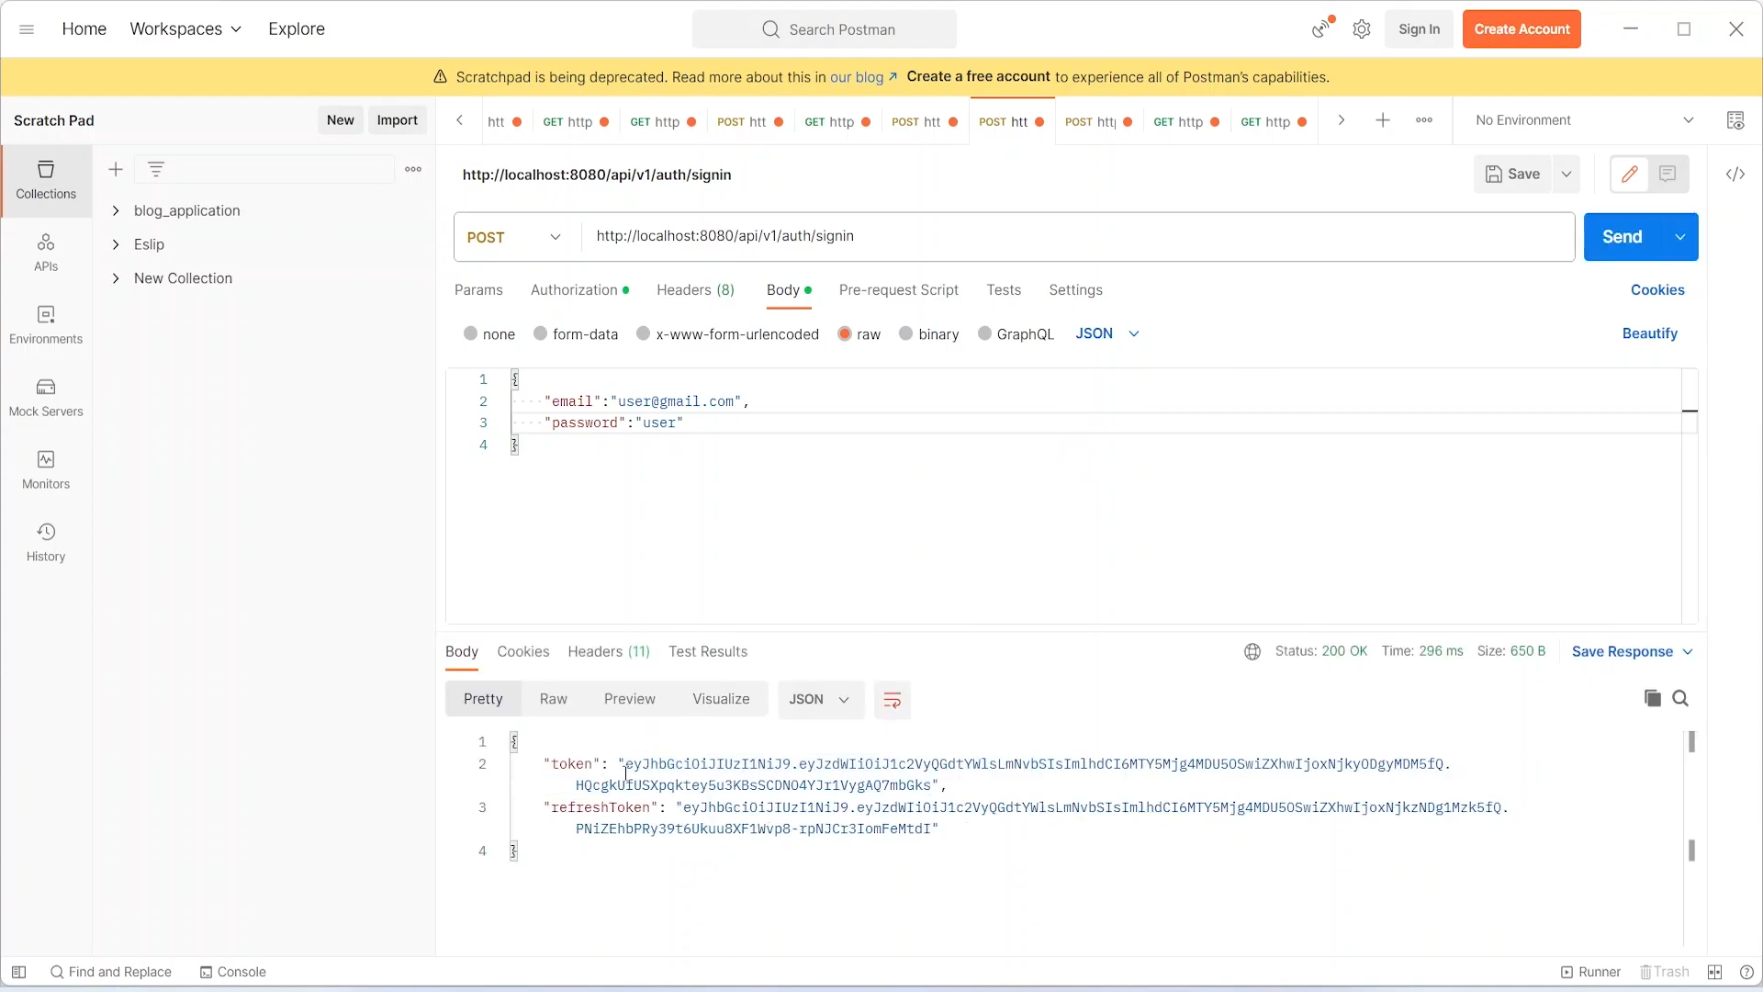Image resolution: width=1763 pixels, height=992 pixels.
Task: Expand the Eslip collection
Action: tap(116, 244)
